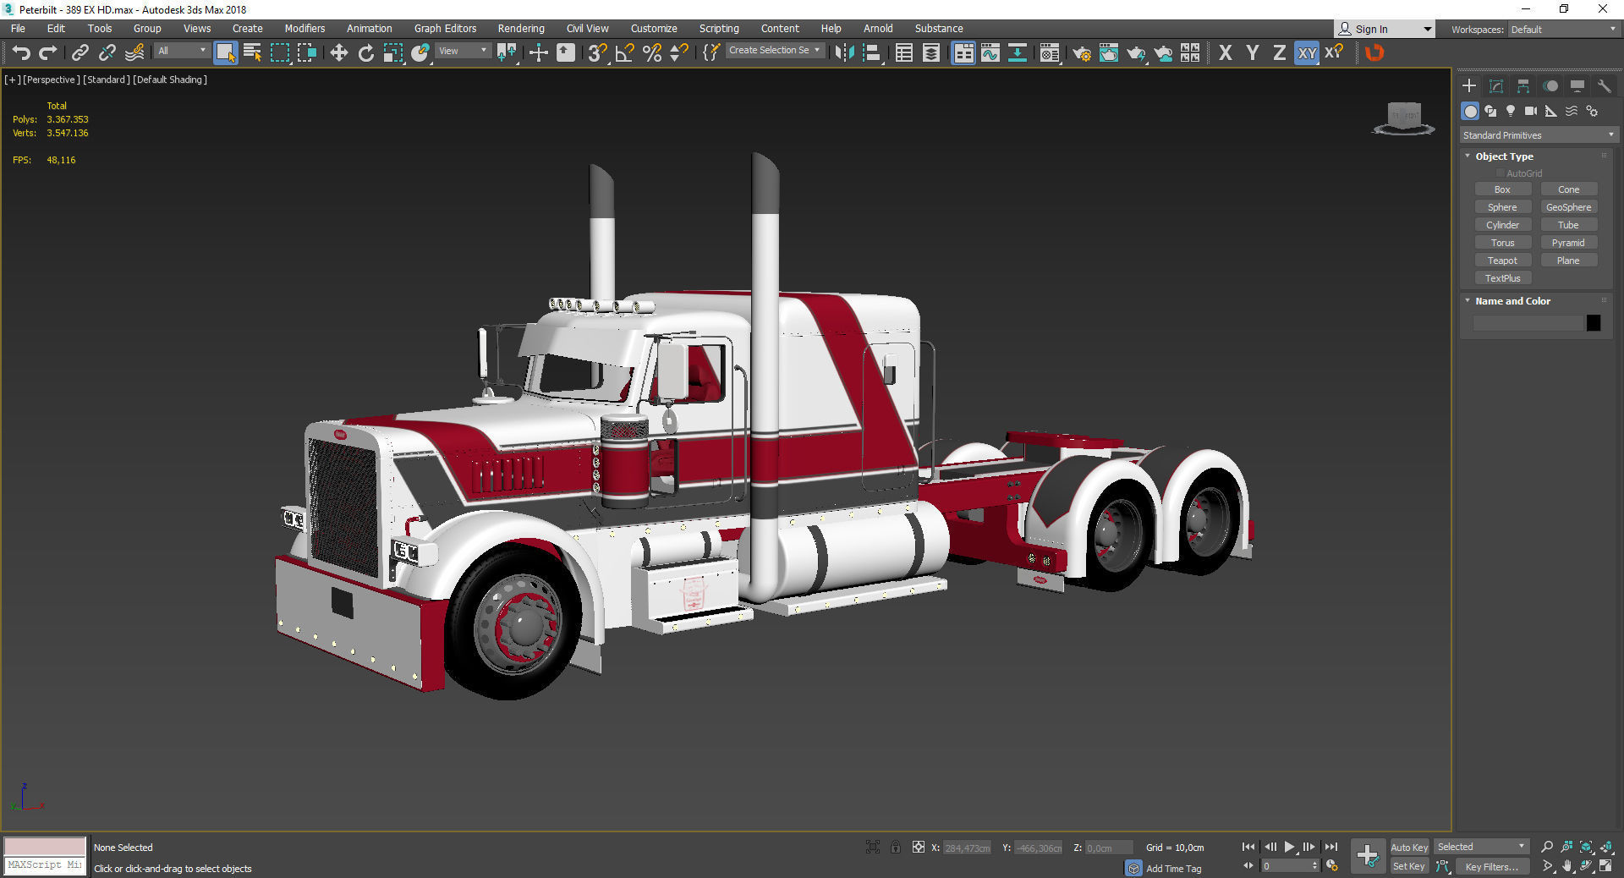Open the Modifiers menu

coord(304,29)
